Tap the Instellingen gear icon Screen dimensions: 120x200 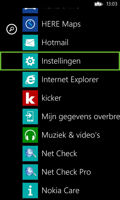[30, 61]
